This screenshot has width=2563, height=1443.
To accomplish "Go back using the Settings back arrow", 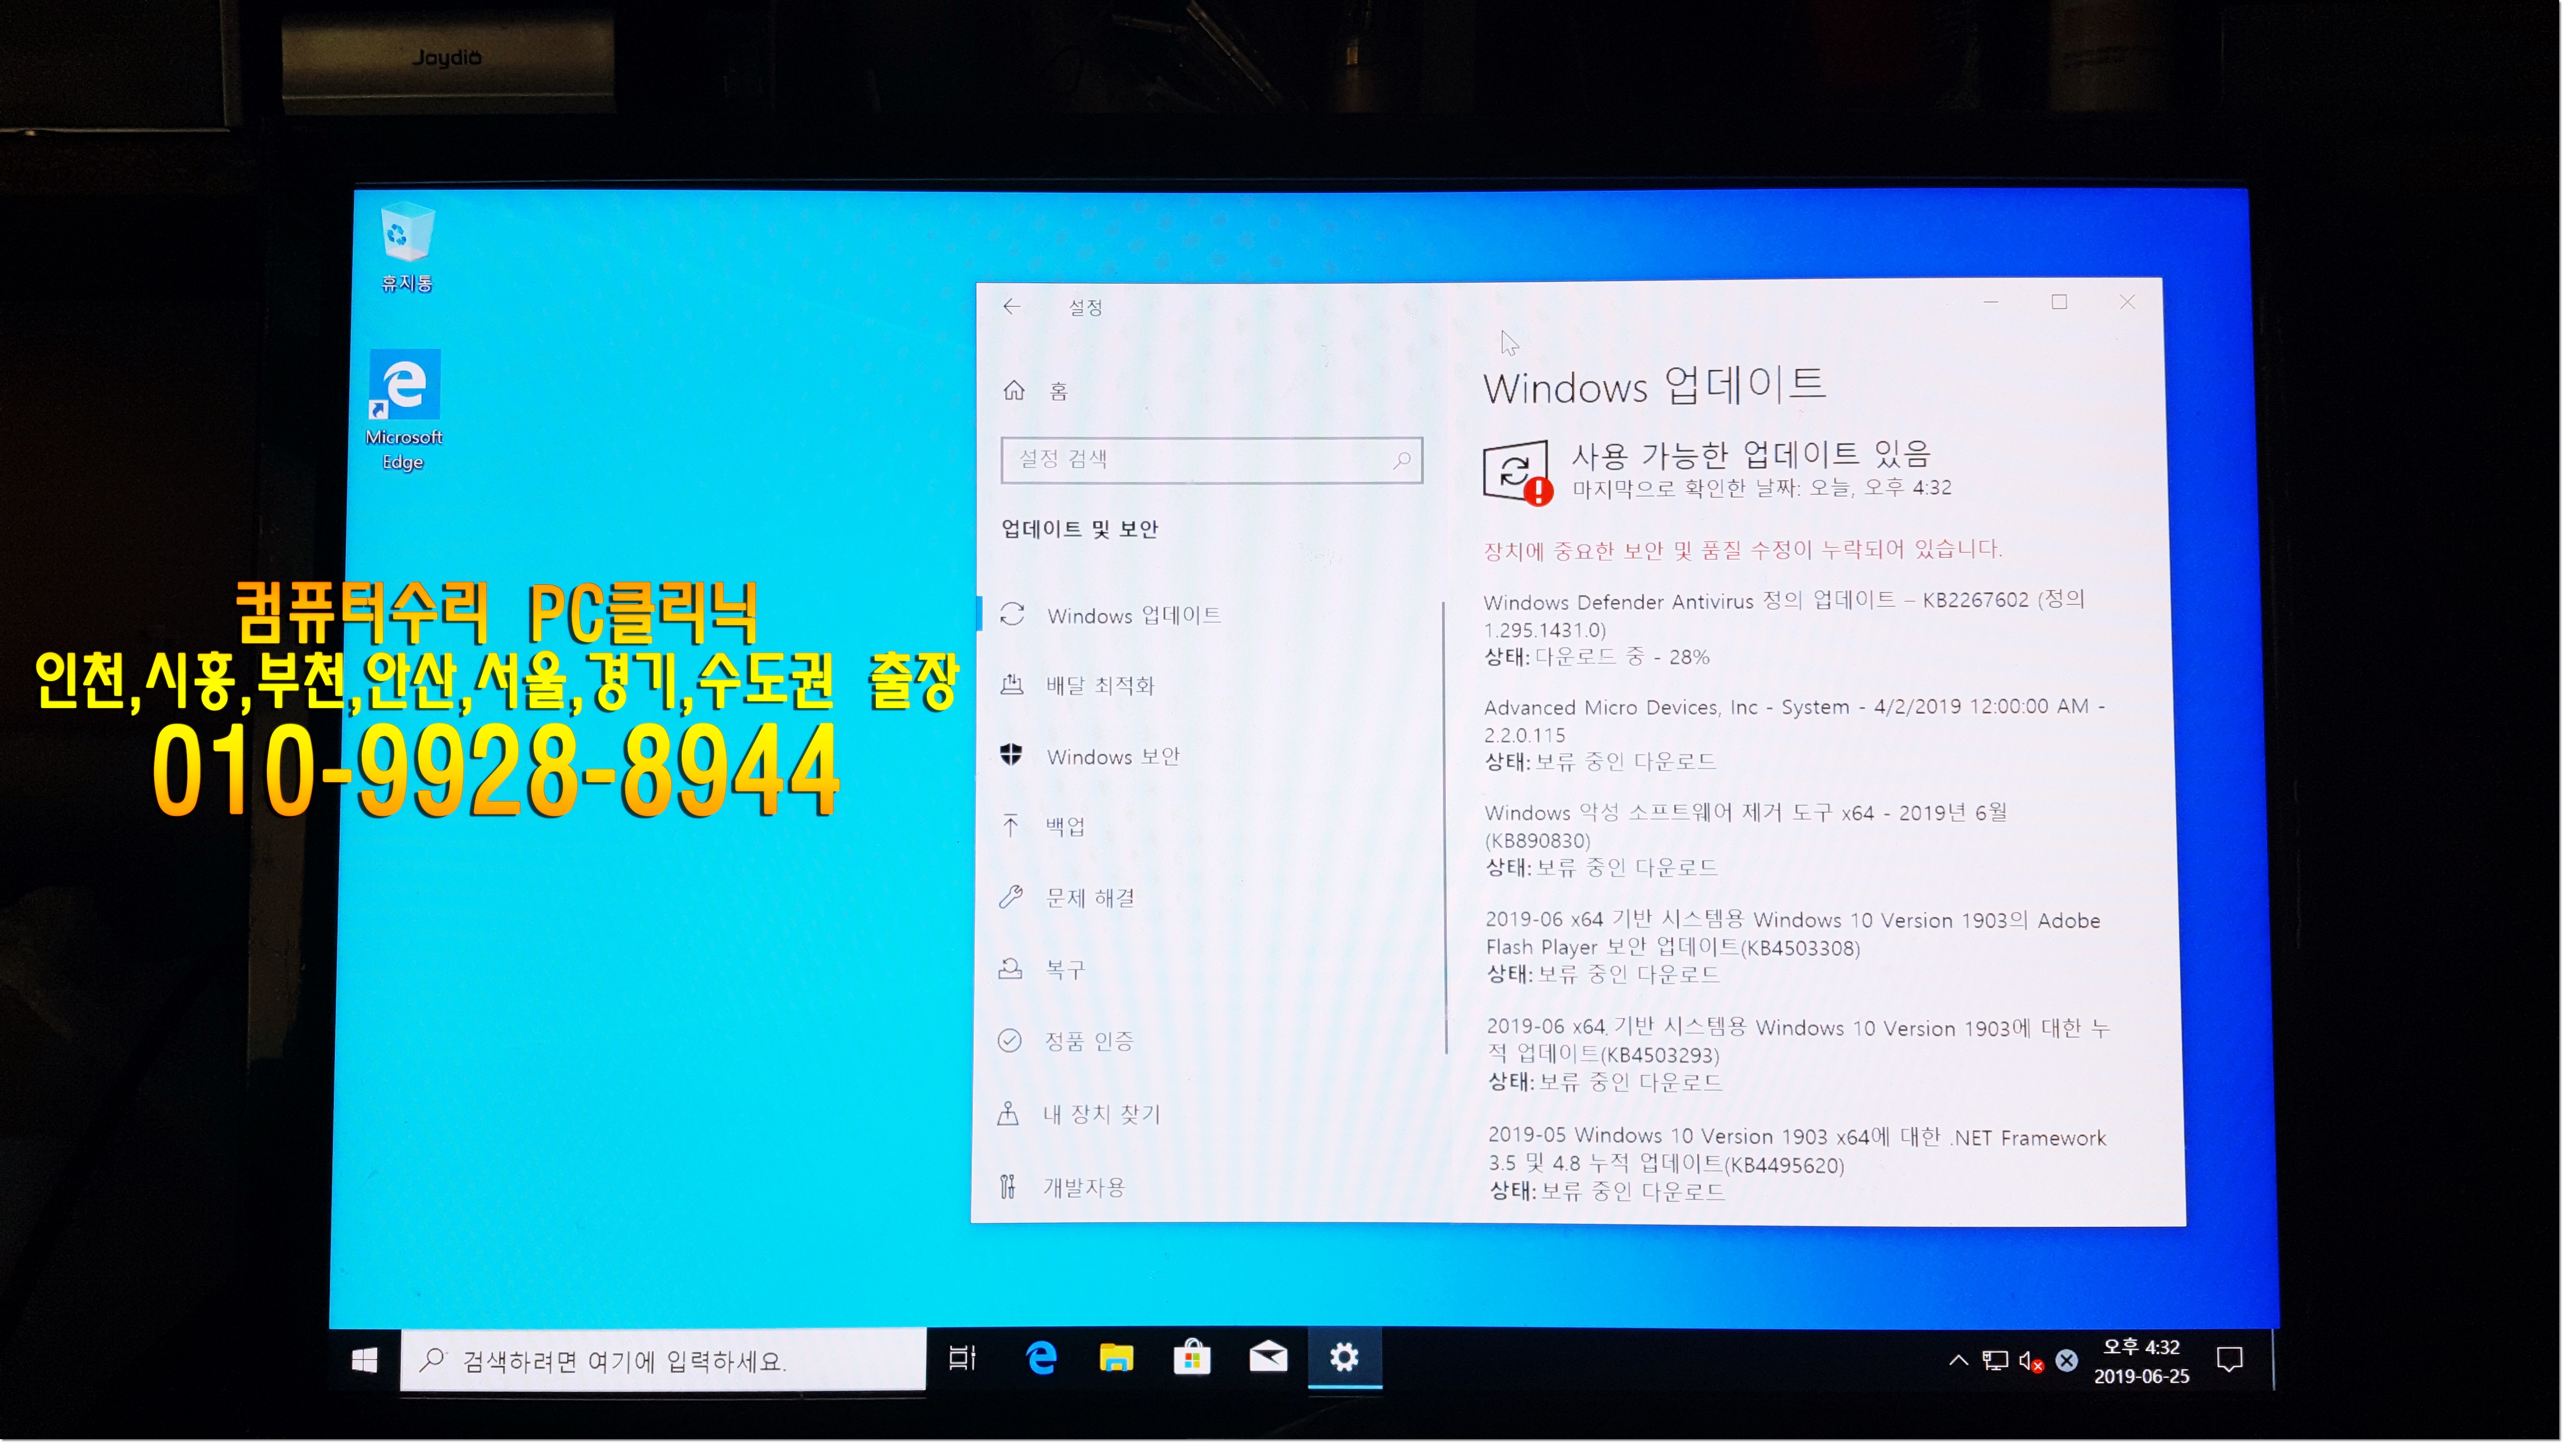I will coord(1012,306).
